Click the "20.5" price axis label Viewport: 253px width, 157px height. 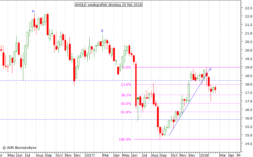coord(248,42)
